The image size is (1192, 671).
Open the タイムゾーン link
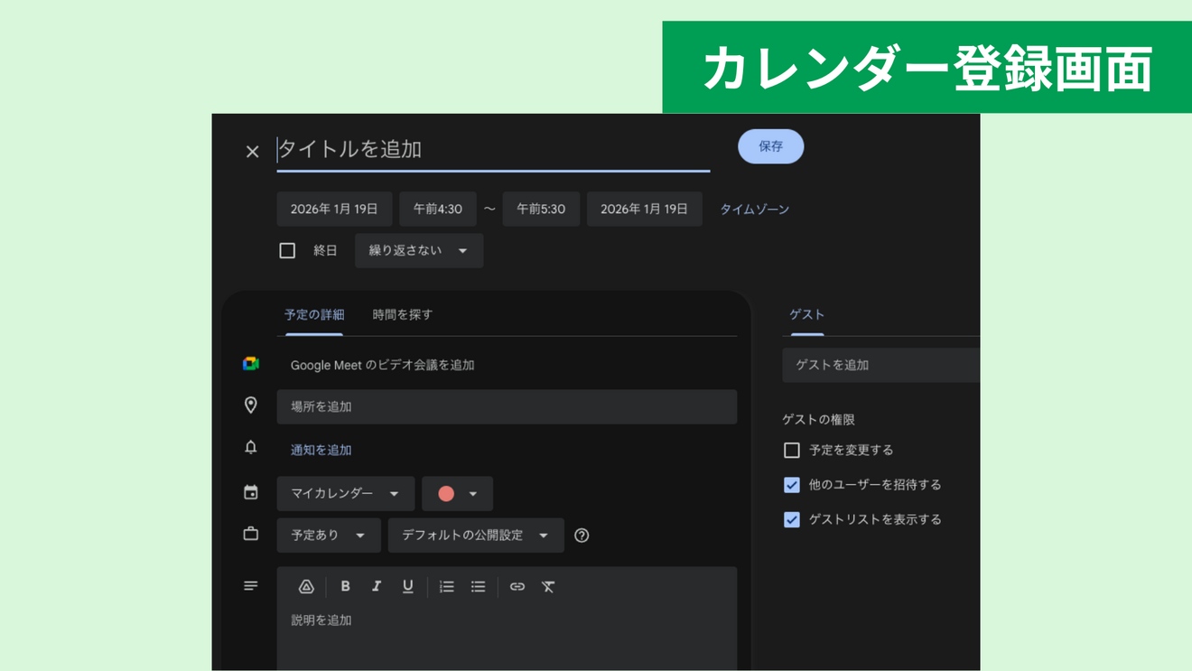pos(755,209)
